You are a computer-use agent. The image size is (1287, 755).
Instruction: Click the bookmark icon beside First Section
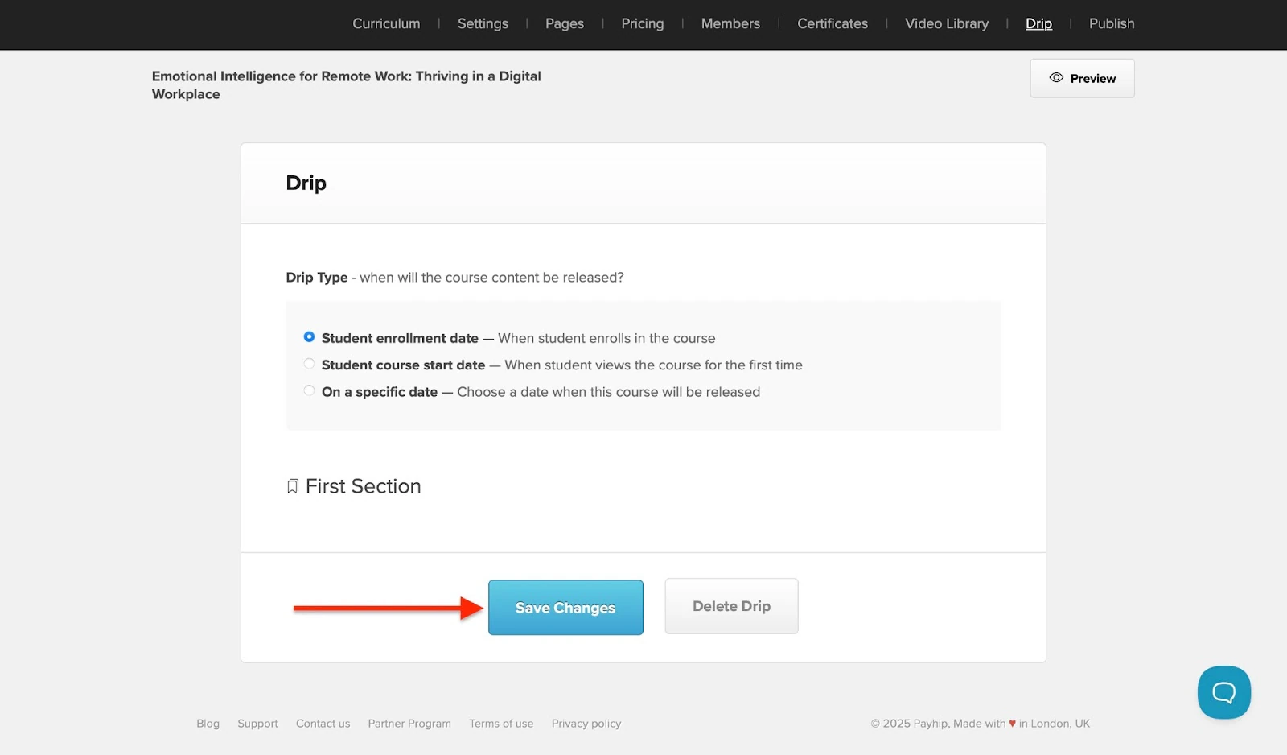pos(293,486)
